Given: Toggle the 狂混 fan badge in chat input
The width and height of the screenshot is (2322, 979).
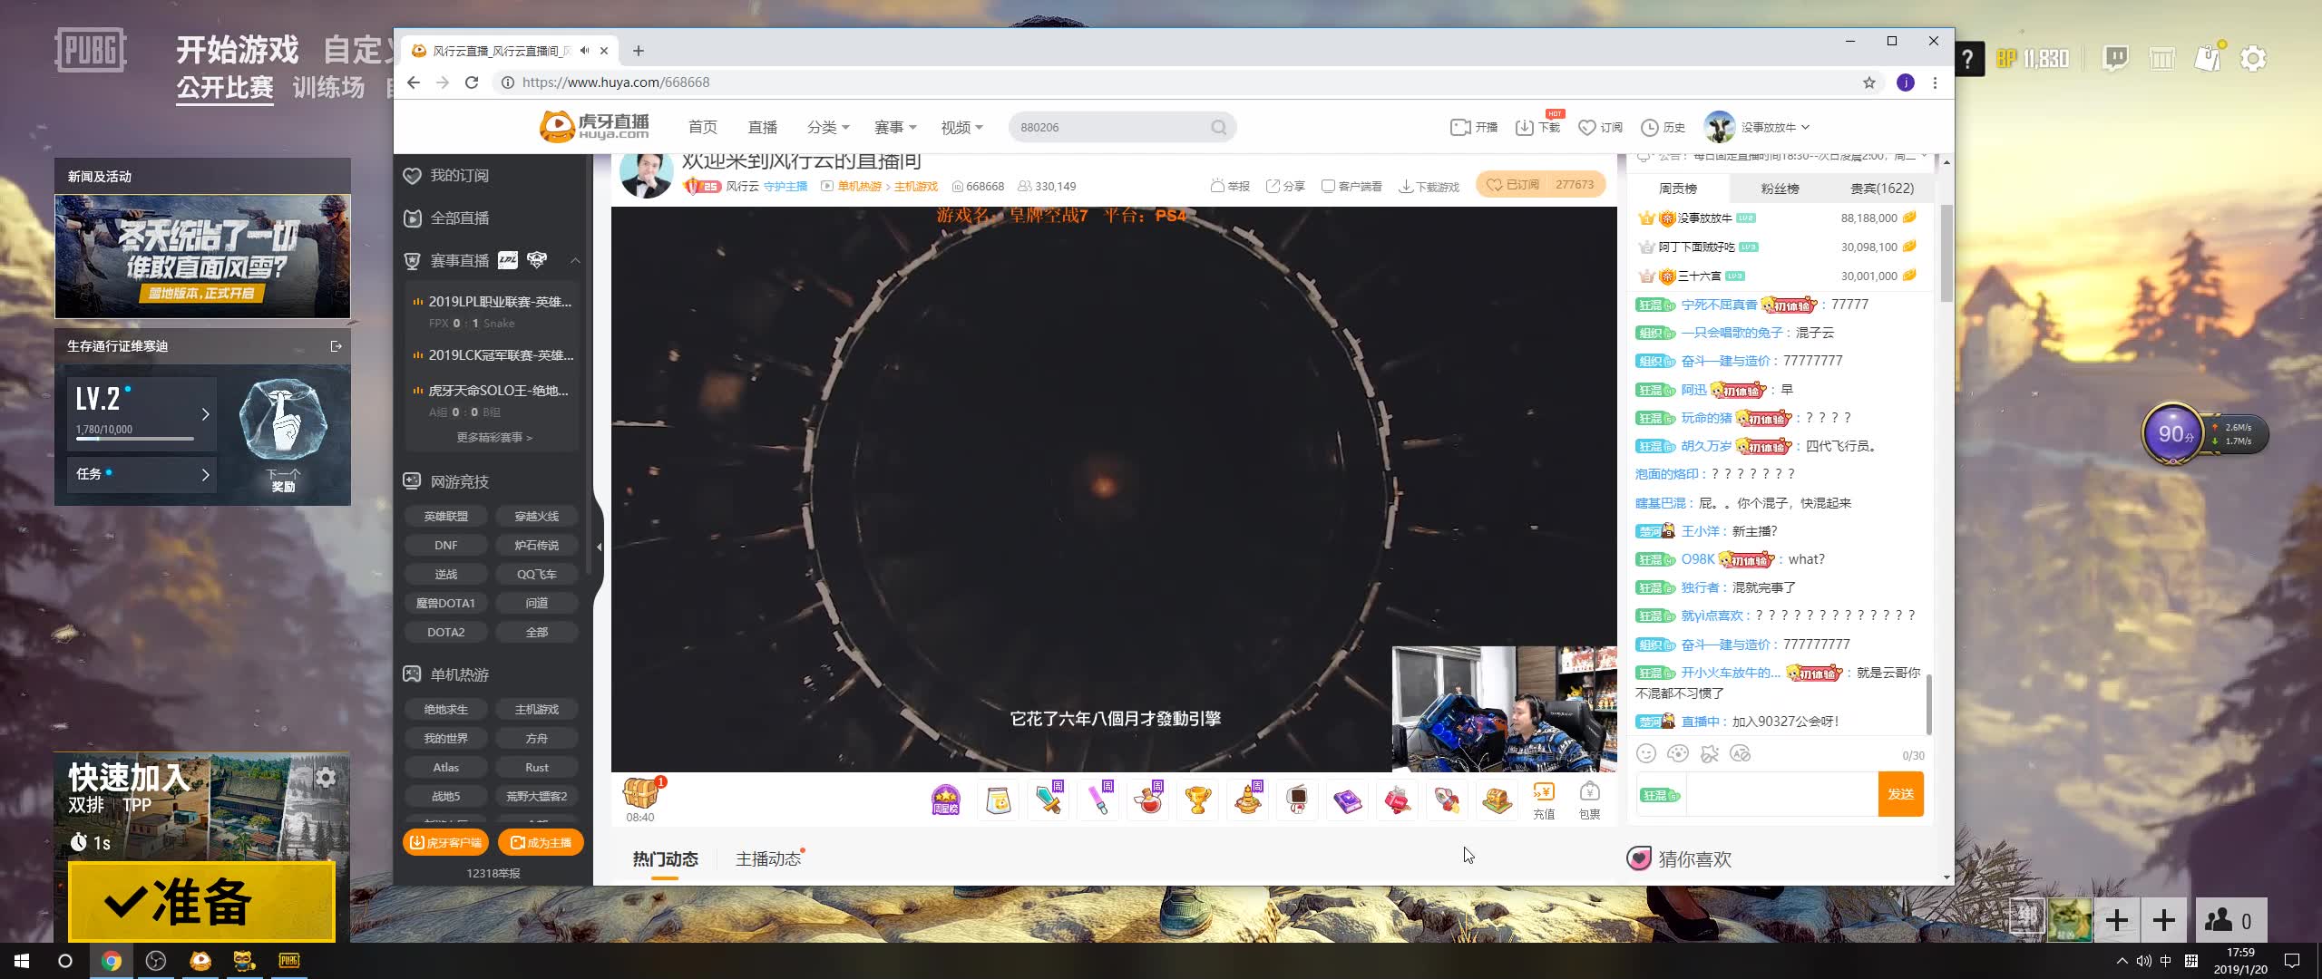Looking at the screenshot, I should 1660,795.
